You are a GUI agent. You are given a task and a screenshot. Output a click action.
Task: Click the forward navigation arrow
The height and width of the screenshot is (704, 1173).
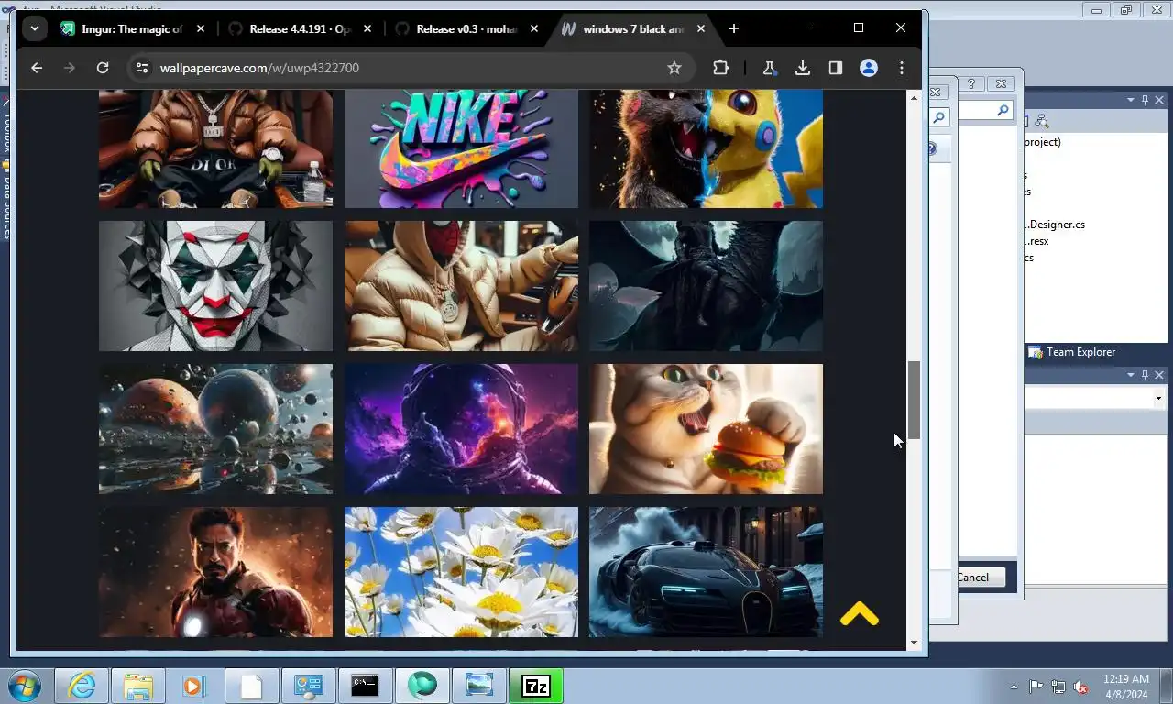coord(70,68)
